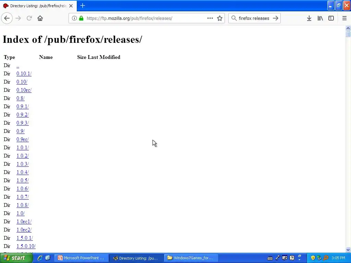Open the 1.0.1/ directory
Screen dimensions: 351x263
click(23, 148)
